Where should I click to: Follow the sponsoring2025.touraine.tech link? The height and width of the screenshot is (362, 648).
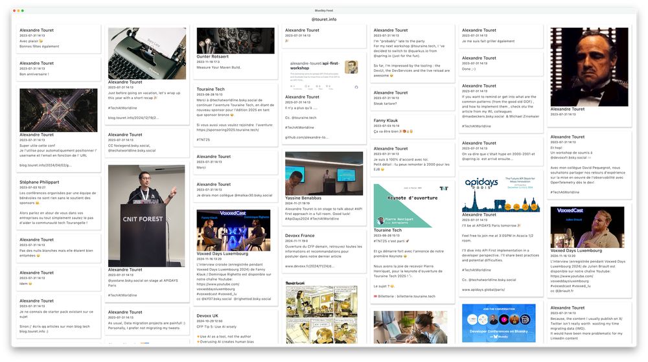pyautogui.click(x=227, y=130)
